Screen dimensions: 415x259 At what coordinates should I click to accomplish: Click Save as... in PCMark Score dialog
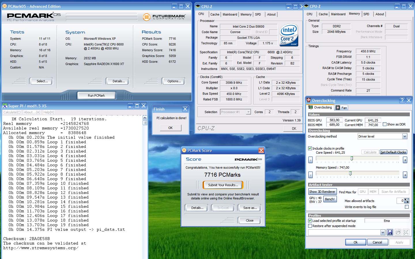tap(250, 208)
